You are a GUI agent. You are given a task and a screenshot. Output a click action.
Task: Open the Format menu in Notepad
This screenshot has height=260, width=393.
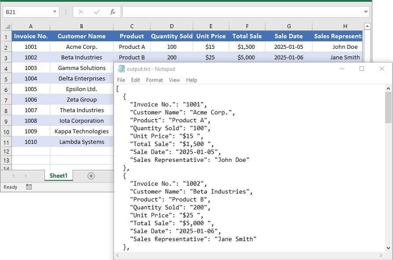154,80
